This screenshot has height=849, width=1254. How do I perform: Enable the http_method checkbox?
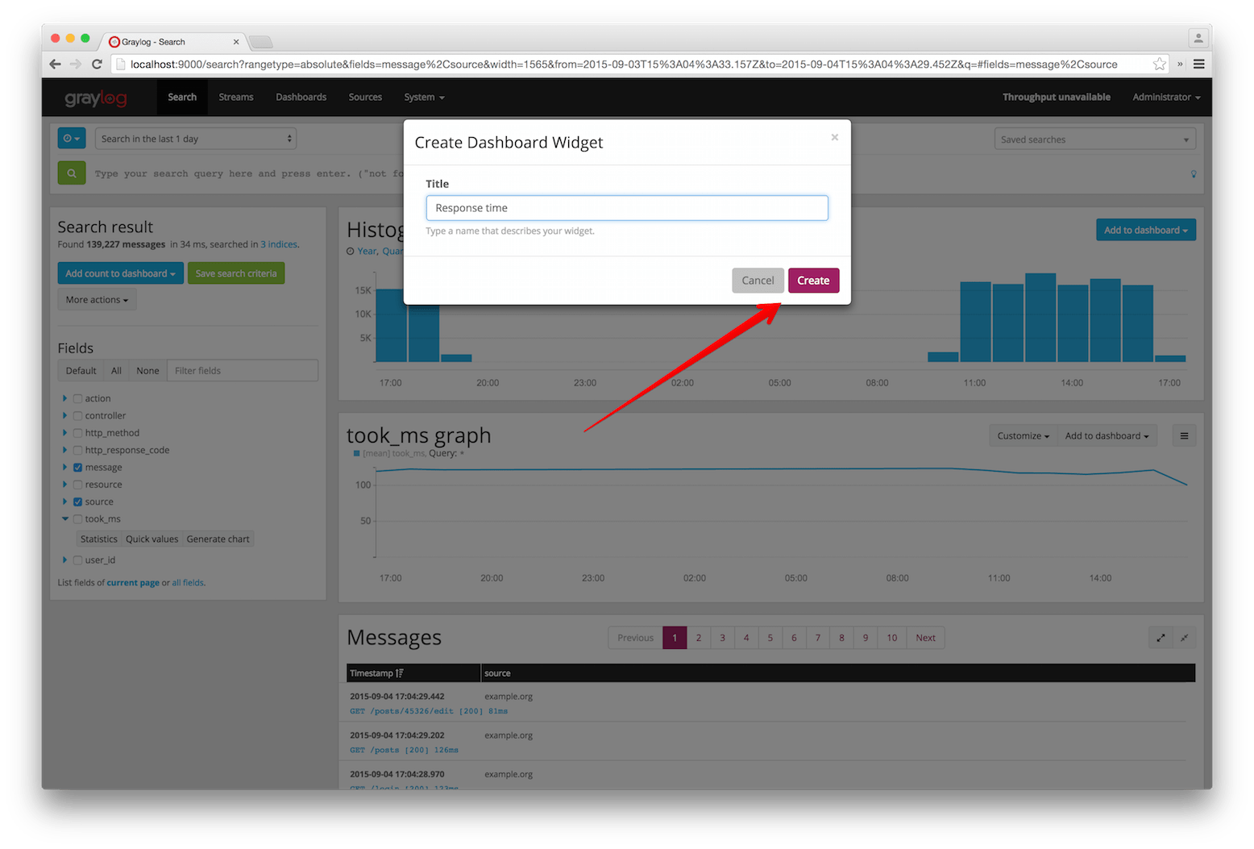[x=78, y=433]
